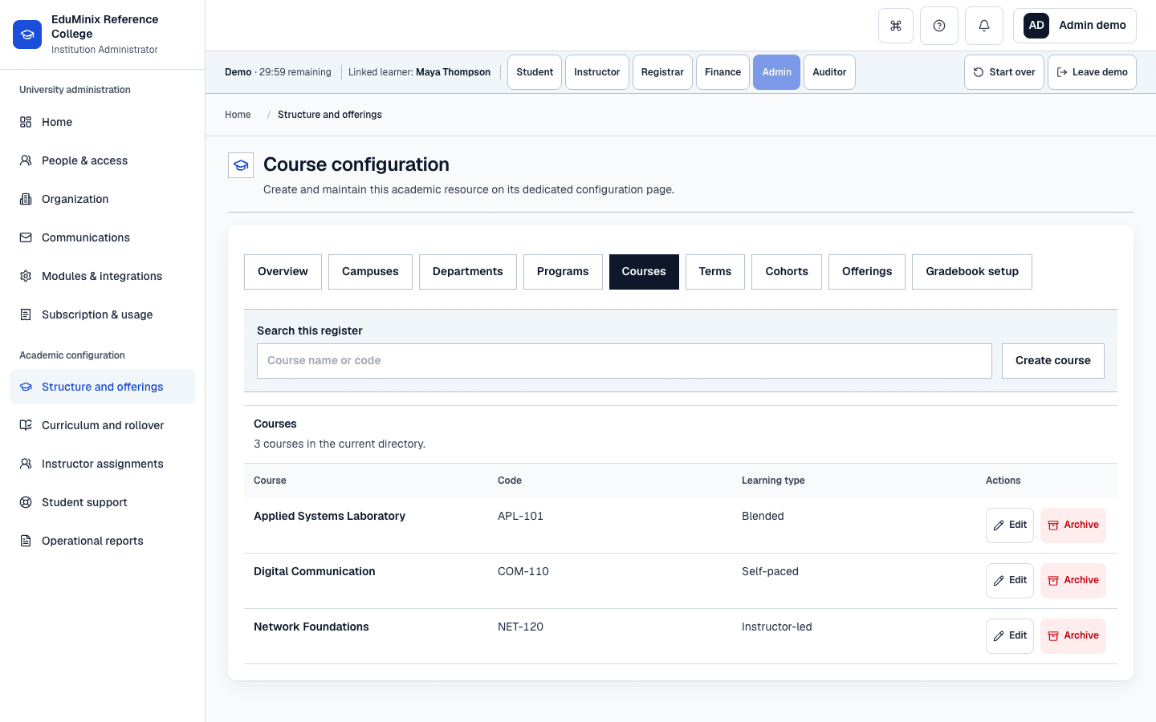Screen dimensions: 1156x722
Task: Click the APL-101 course code
Action: tap(520, 516)
